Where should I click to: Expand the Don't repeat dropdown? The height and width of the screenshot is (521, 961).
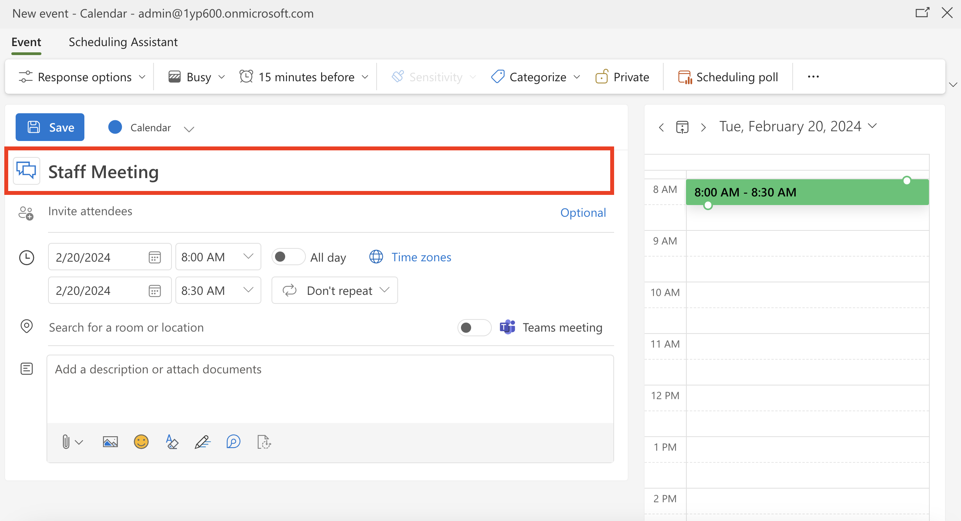(335, 291)
